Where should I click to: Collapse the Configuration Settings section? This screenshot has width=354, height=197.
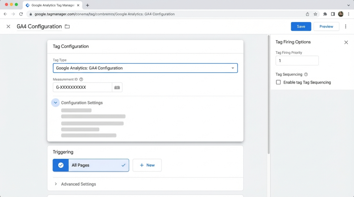(x=55, y=103)
